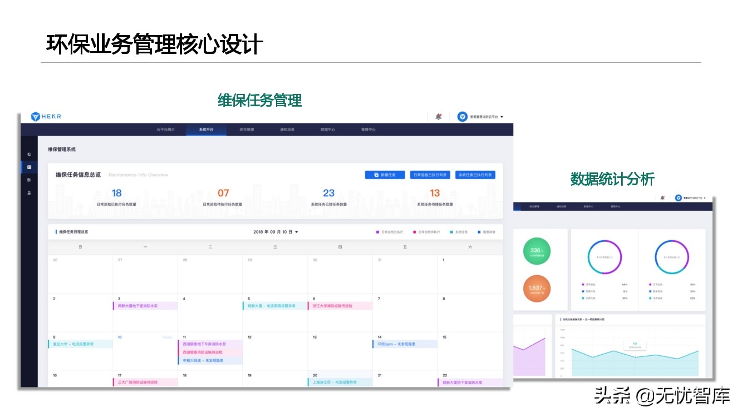Click the 新建任务 button

tap(385, 175)
